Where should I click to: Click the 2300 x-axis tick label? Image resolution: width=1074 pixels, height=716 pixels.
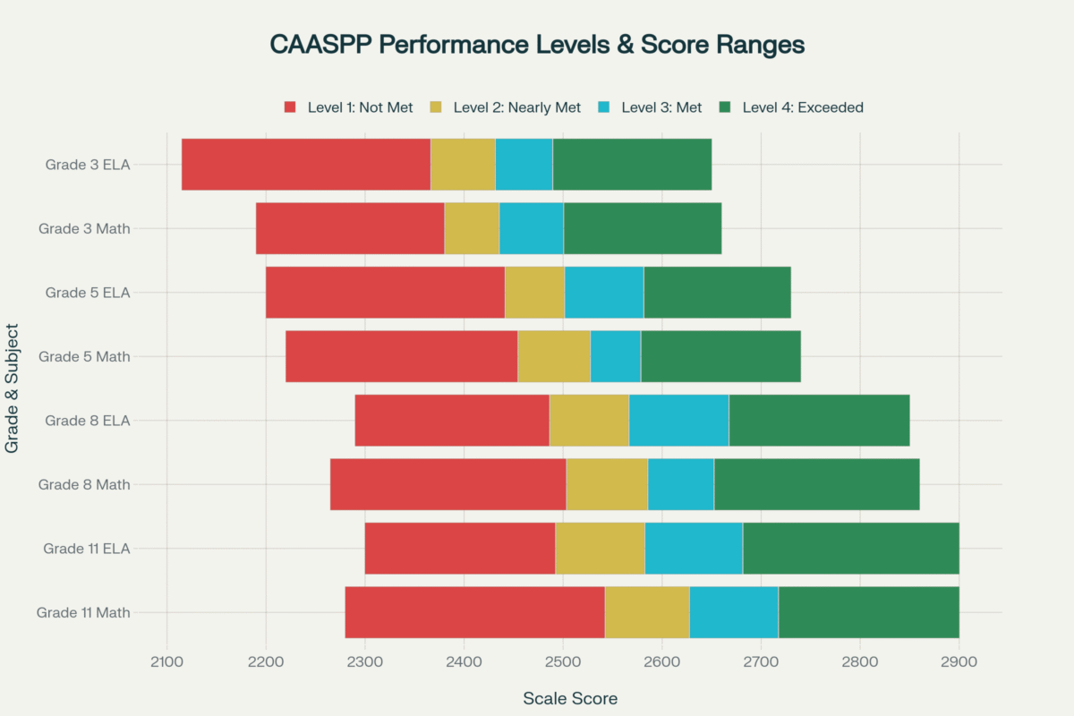point(364,663)
